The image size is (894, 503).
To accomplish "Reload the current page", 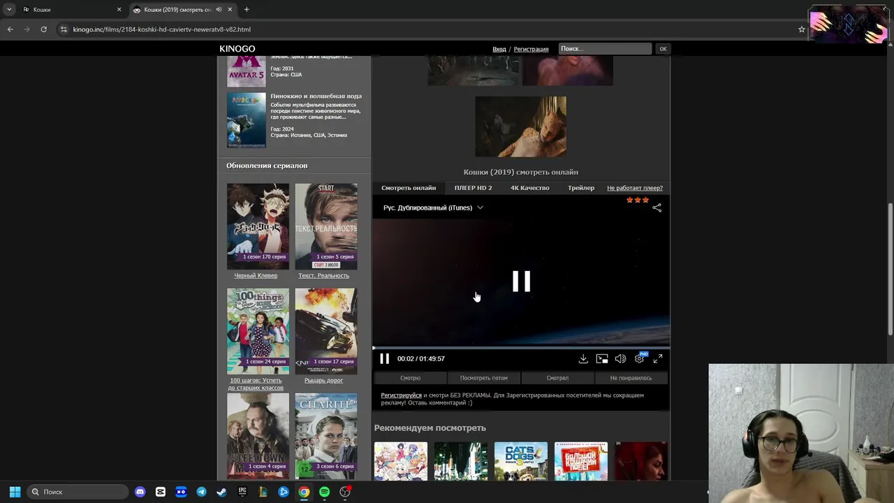I will pyautogui.click(x=43, y=29).
